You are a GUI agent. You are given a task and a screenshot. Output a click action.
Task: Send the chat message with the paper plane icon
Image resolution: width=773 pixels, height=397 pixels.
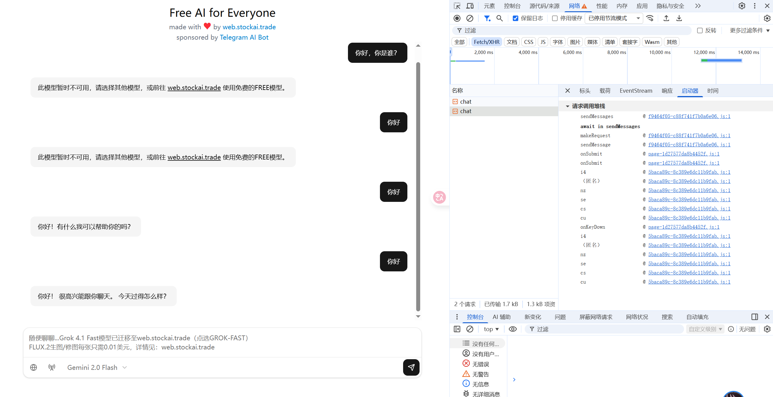pyautogui.click(x=411, y=367)
